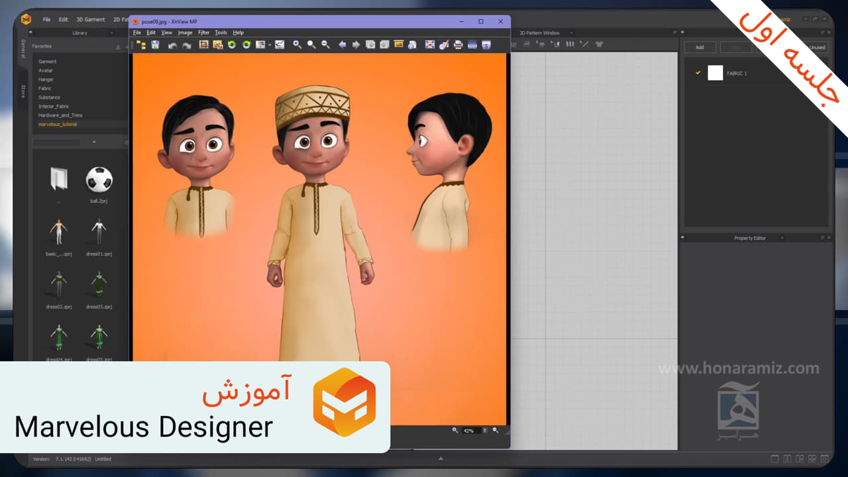Select the Avatar favorites entry

click(46, 70)
